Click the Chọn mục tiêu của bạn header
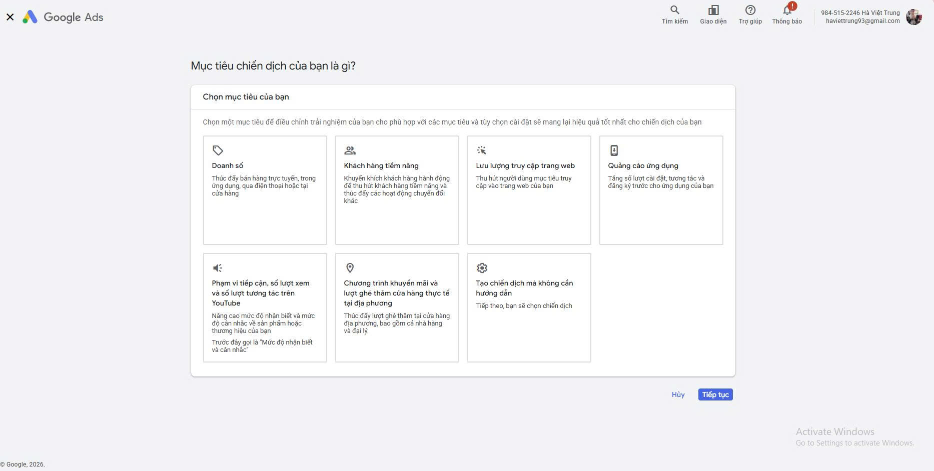This screenshot has height=471, width=934. [x=246, y=97]
